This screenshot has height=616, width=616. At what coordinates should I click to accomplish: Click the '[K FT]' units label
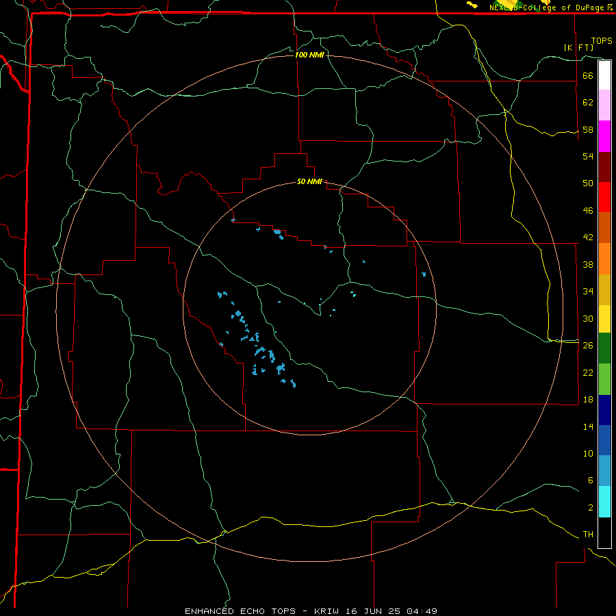[x=578, y=47]
